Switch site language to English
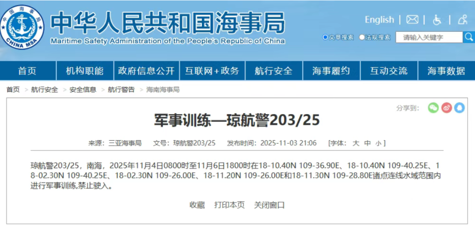 [380, 20]
